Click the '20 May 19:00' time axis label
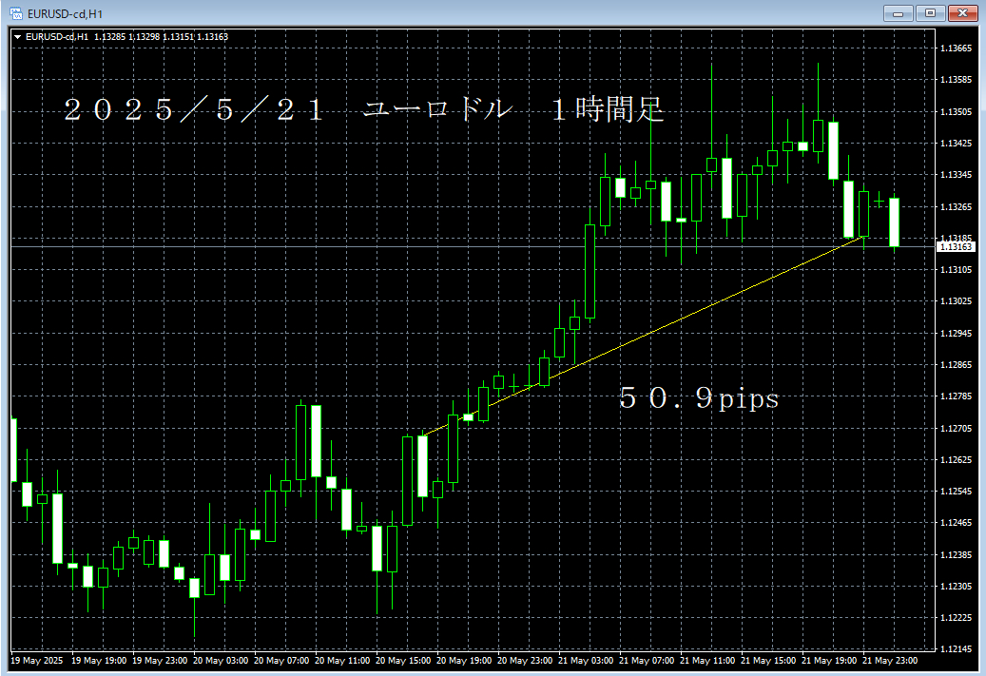This screenshot has width=986, height=676. pos(464,660)
